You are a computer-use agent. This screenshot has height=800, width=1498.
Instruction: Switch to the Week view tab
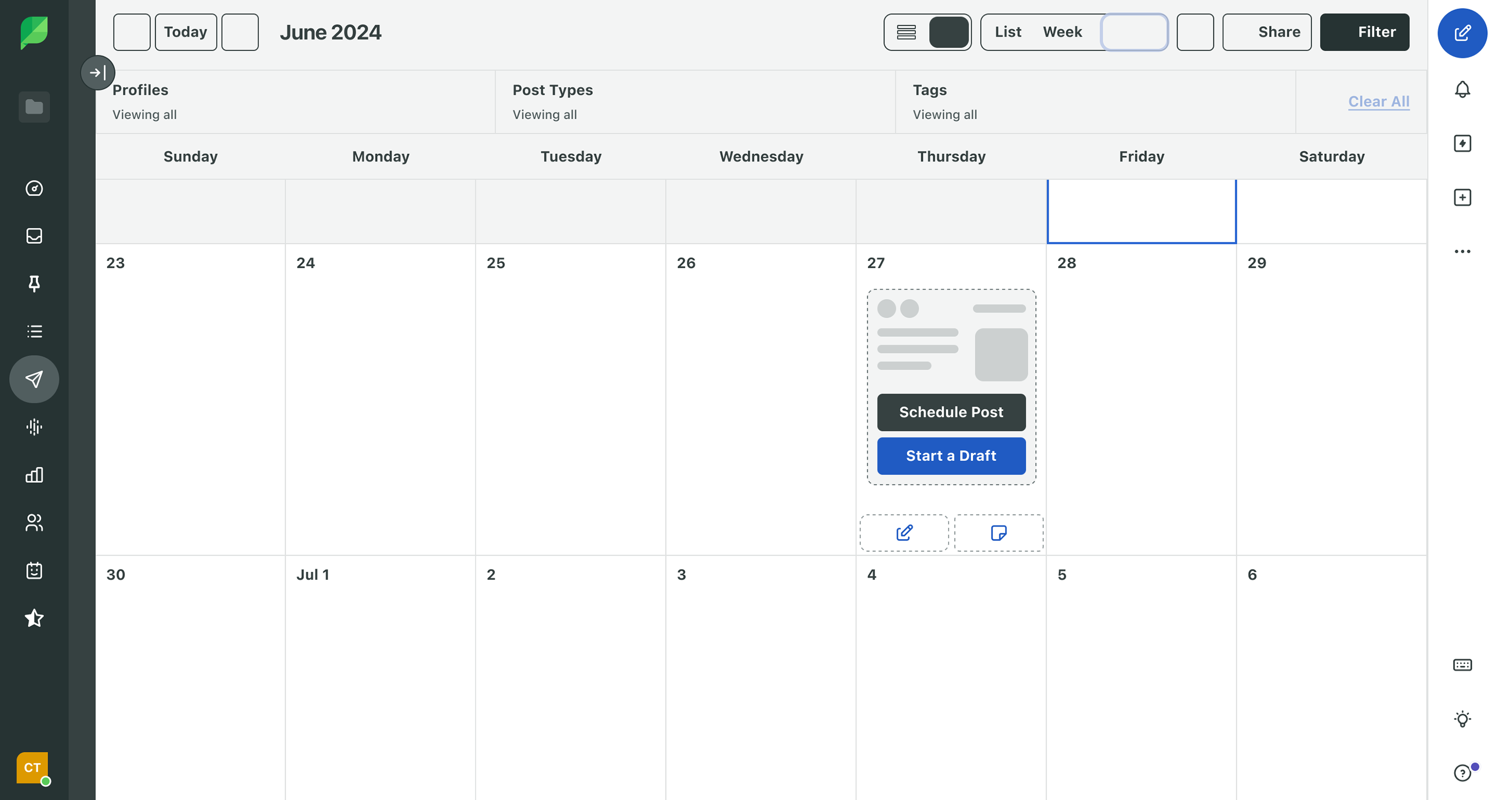click(x=1062, y=32)
